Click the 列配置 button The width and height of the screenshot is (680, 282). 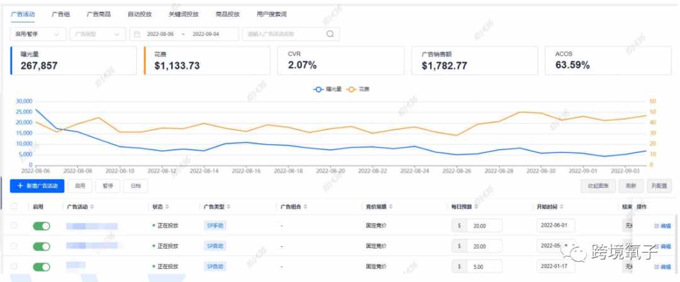(x=659, y=186)
